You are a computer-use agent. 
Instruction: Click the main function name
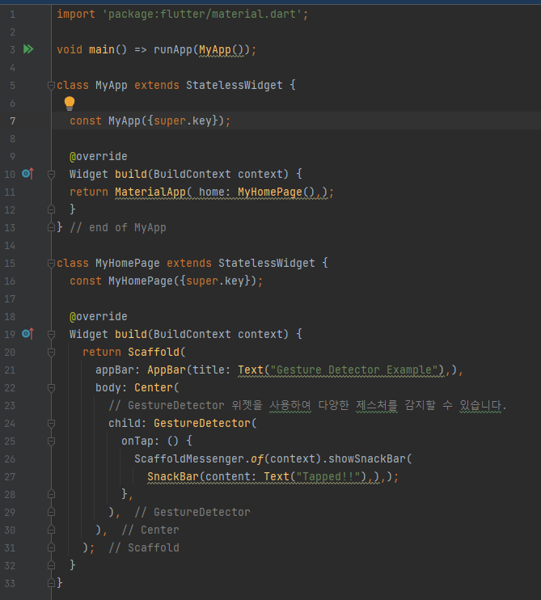(x=102, y=50)
